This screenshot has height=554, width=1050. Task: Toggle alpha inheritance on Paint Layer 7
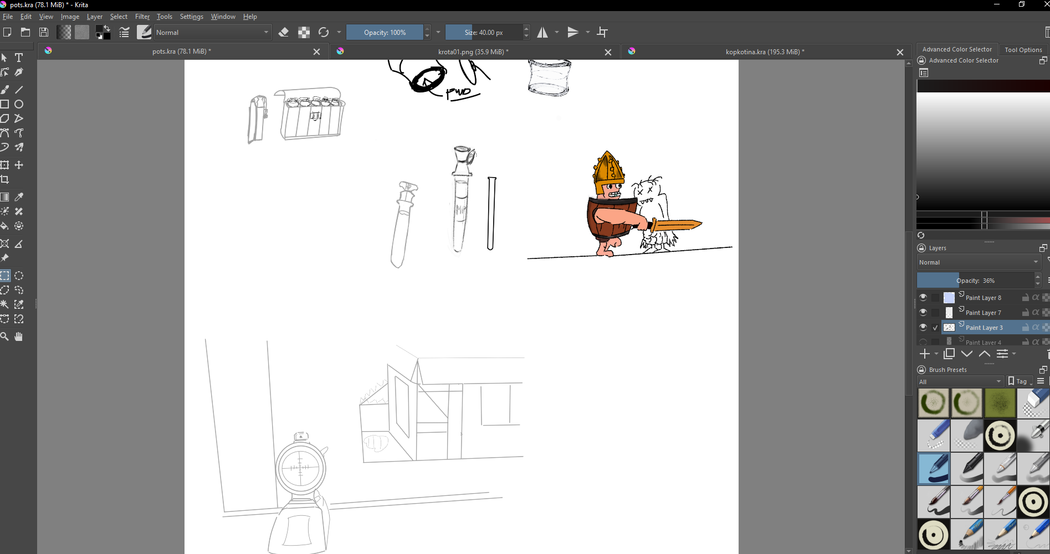pos(1036,312)
